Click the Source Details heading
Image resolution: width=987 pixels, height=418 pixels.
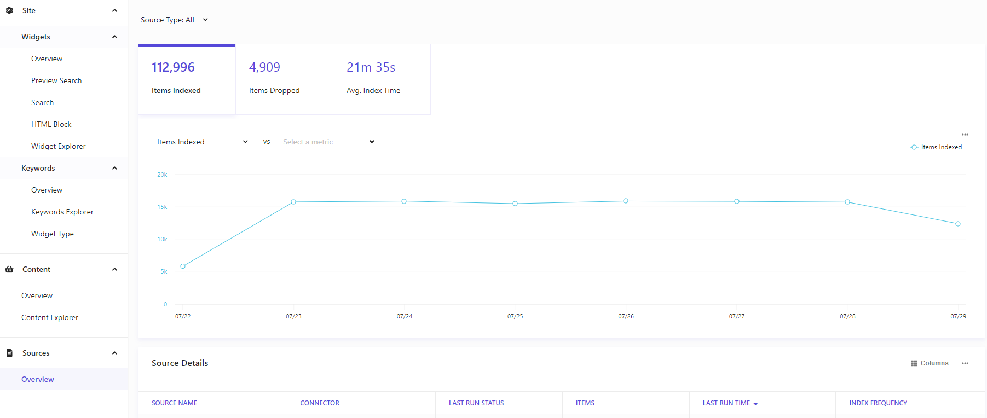(180, 363)
